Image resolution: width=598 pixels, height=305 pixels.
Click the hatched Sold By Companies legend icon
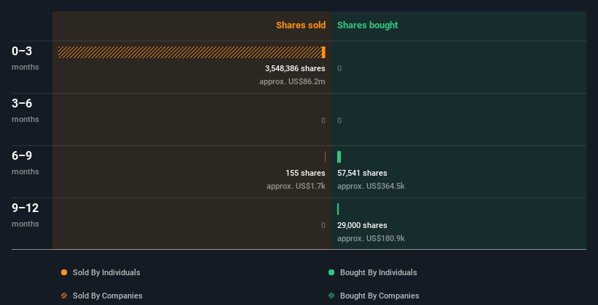pyautogui.click(x=64, y=296)
